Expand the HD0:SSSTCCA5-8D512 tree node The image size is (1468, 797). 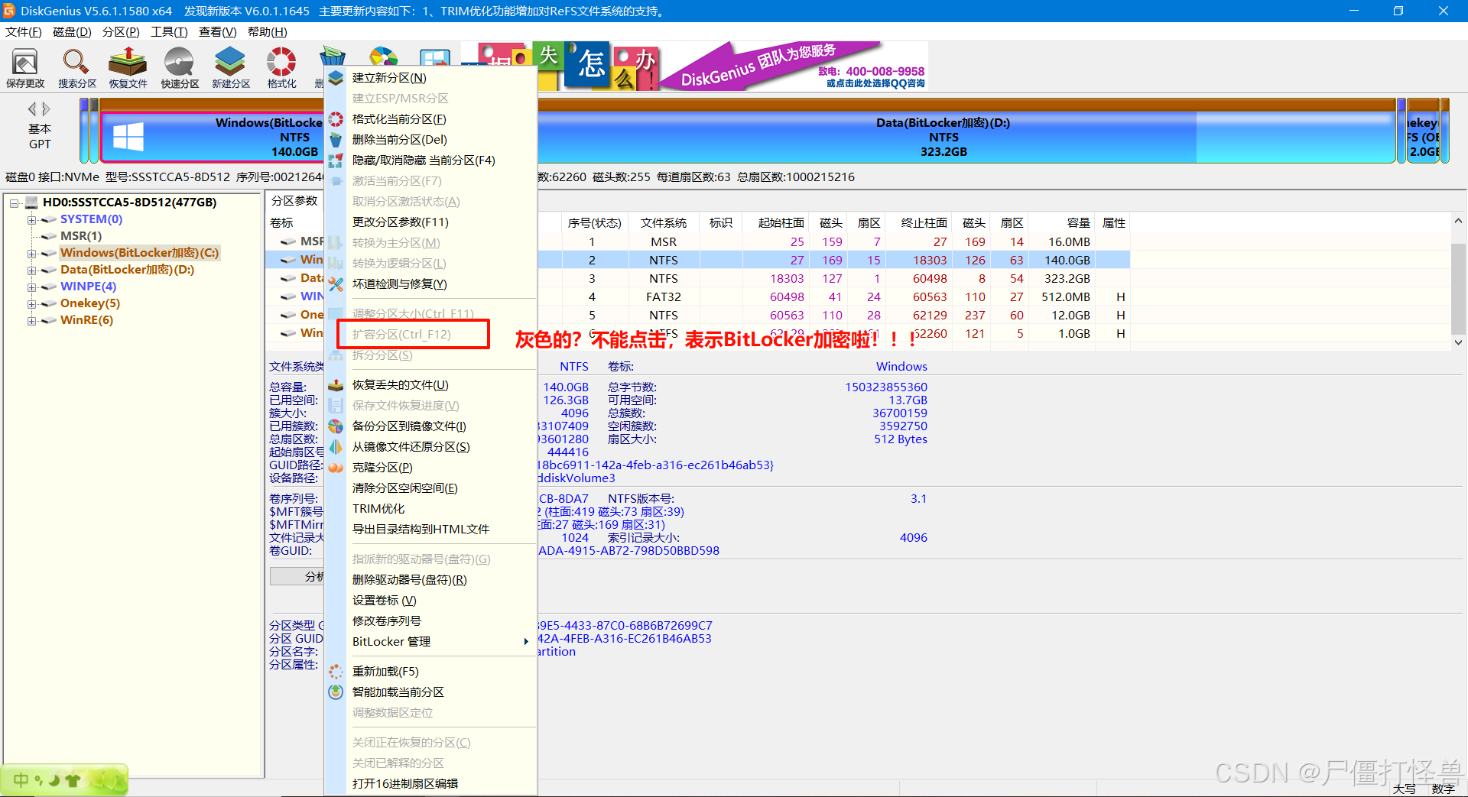(15, 202)
